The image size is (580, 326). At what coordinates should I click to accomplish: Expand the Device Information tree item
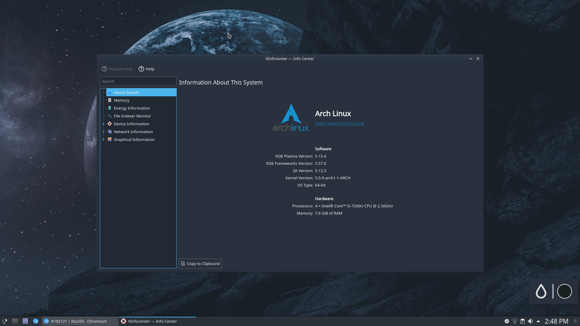pos(104,123)
